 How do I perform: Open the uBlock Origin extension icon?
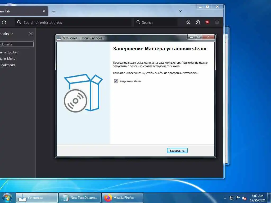[207, 22]
